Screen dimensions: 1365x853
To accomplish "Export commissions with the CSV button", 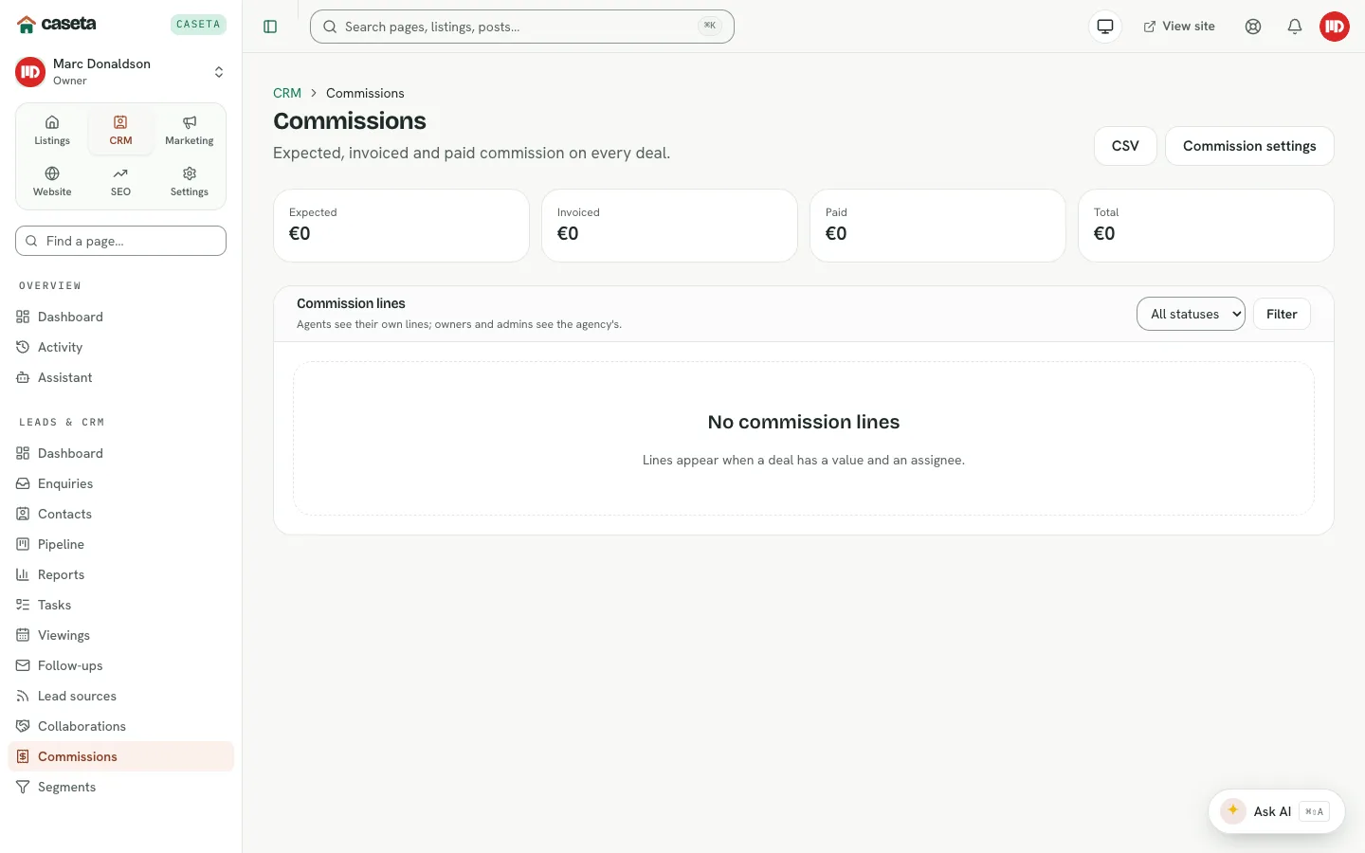I will [1125, 146].
